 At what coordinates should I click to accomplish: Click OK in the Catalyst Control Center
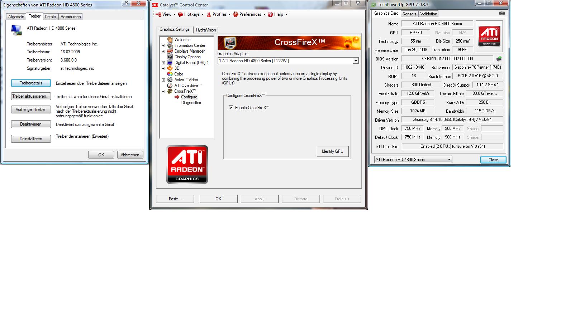218,199
